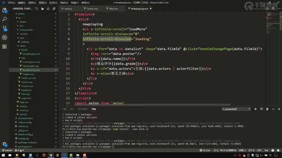Viewport: 282px width, 158px height.
Task: Collapse the src folder in Explorer
Action: [19, 18]
